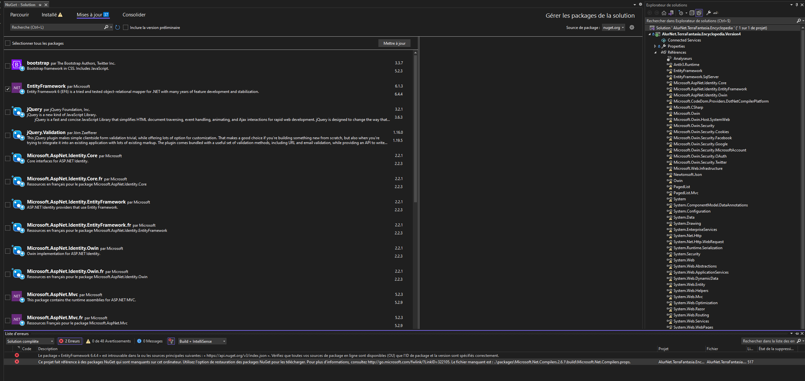Open properties using the wrench icon

coord(708,13)
